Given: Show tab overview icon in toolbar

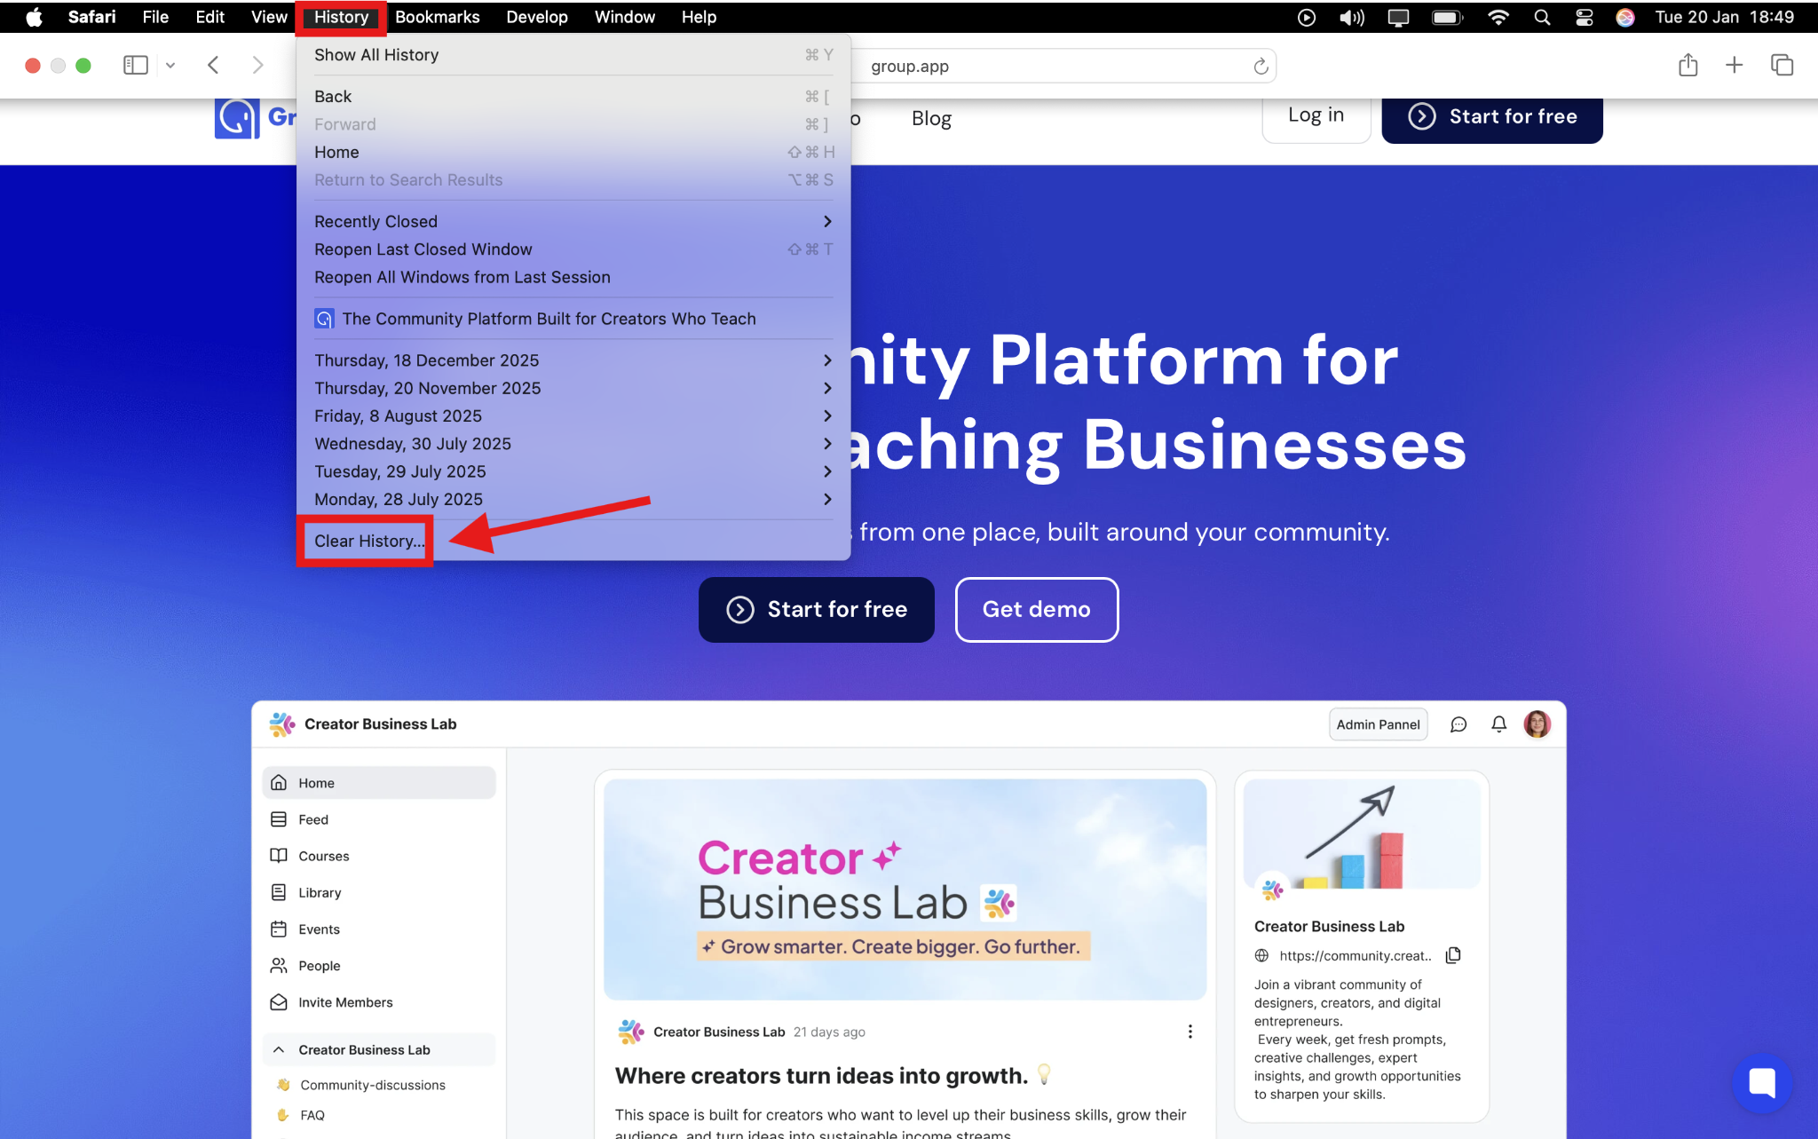Looking at the screenshot, I should tap(1782, 65).
